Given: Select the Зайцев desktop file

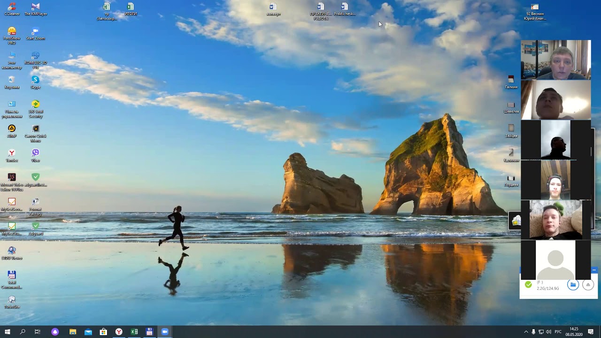Looking at the screenshot, I should coord(511,131).
